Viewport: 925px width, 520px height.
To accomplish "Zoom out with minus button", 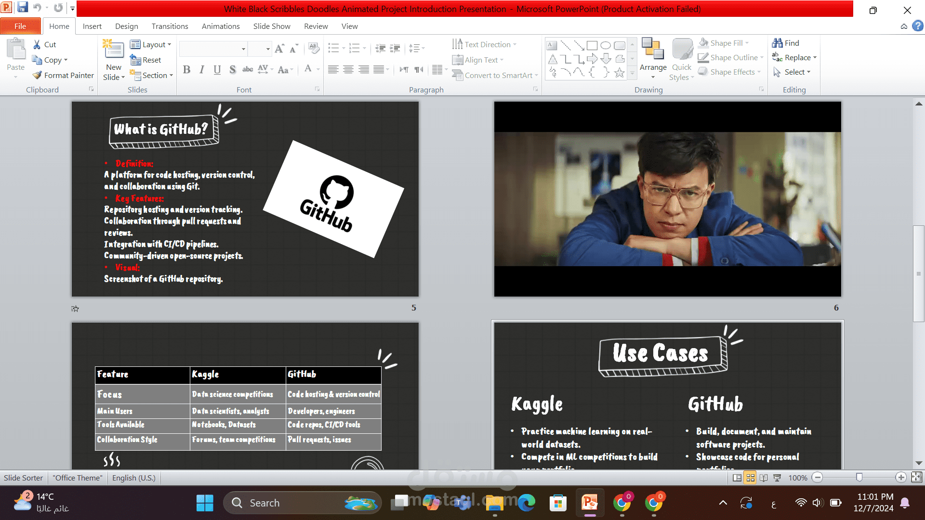I will coord(818,478).
